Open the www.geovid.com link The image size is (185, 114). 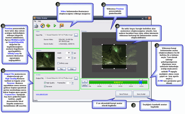(x=42, y=94)
